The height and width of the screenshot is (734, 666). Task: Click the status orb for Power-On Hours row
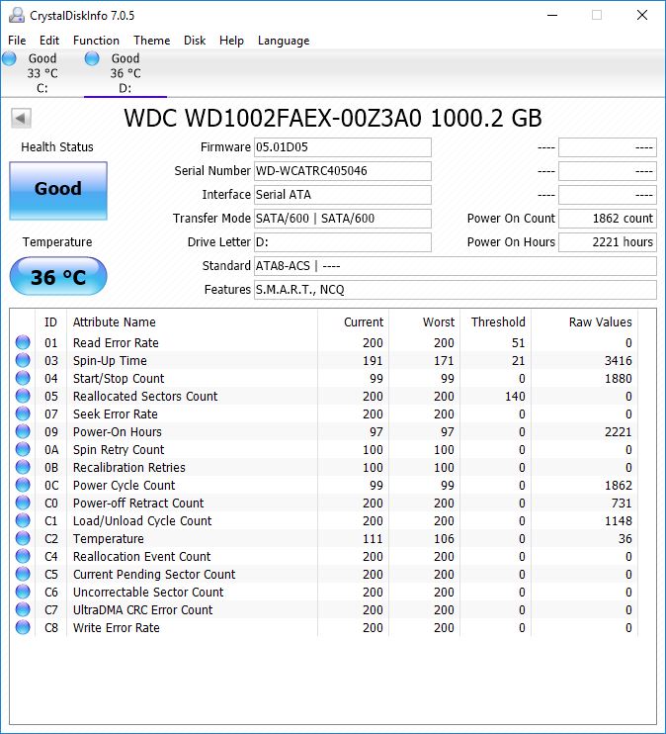click(x=23, y=431)
